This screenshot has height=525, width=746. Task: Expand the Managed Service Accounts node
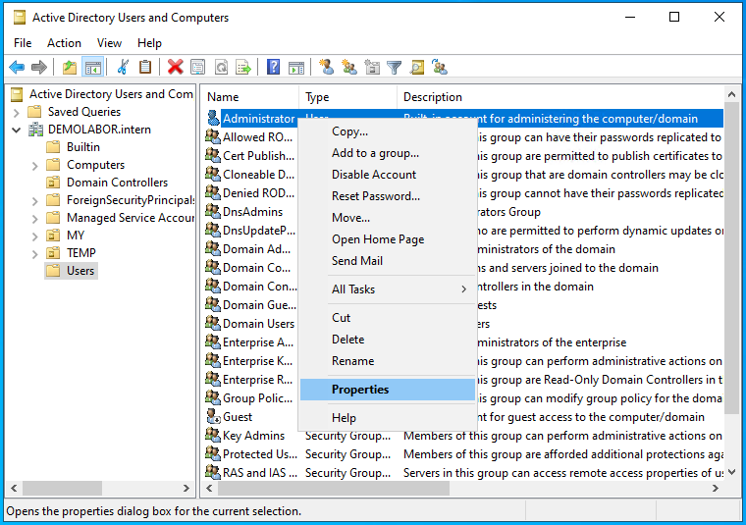click(x=35, y=218)
